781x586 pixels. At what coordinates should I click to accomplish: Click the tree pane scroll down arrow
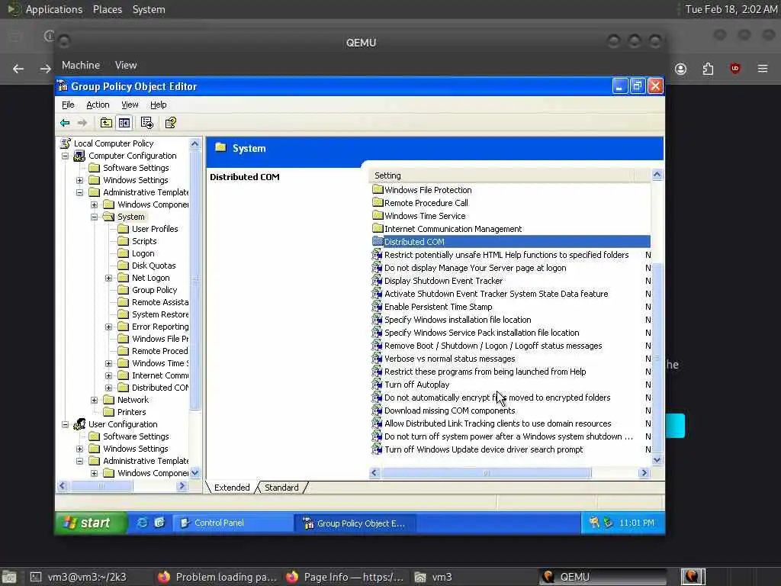point(194,472)
